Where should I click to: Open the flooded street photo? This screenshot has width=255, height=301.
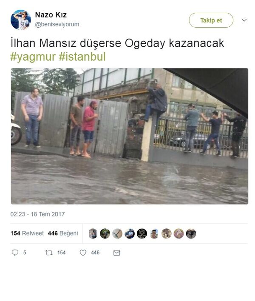130,136
